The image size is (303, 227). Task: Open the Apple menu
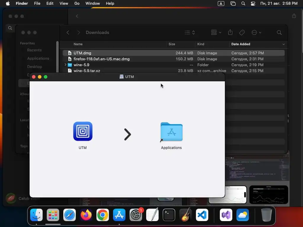8,4
